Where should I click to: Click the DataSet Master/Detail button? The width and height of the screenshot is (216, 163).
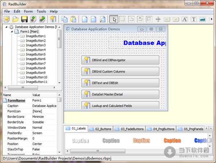[120, 94]
